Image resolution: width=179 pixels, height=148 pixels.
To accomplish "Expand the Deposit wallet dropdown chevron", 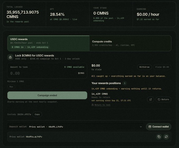I will 141,127.
